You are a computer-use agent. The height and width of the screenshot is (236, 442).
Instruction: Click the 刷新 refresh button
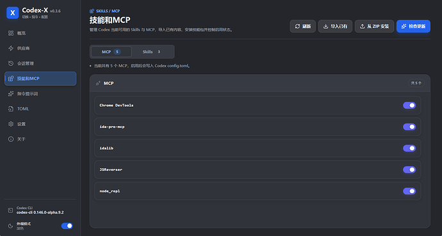[x=303, y=26]
